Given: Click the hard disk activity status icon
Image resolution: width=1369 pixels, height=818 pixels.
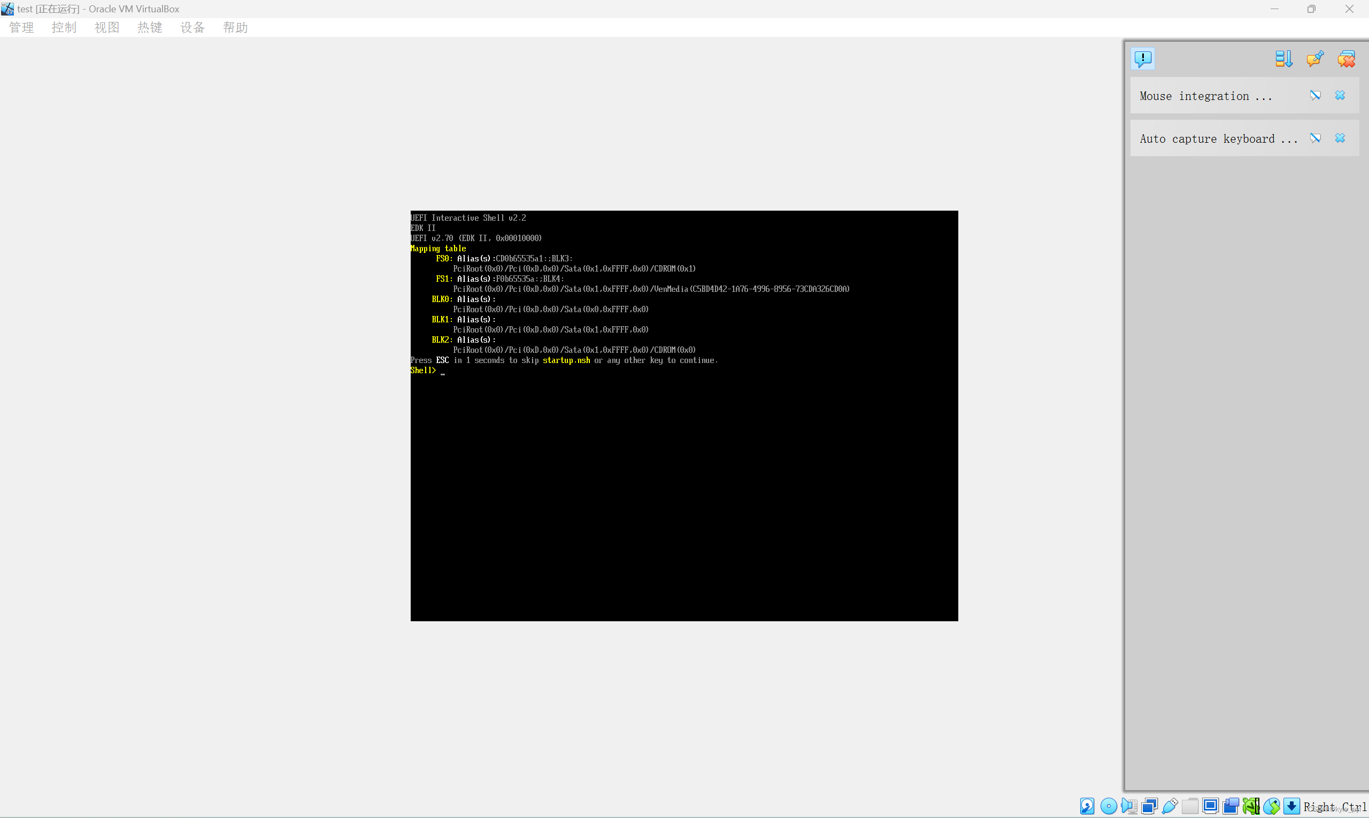Looking at the screenshot, I should click(1087, 806).
